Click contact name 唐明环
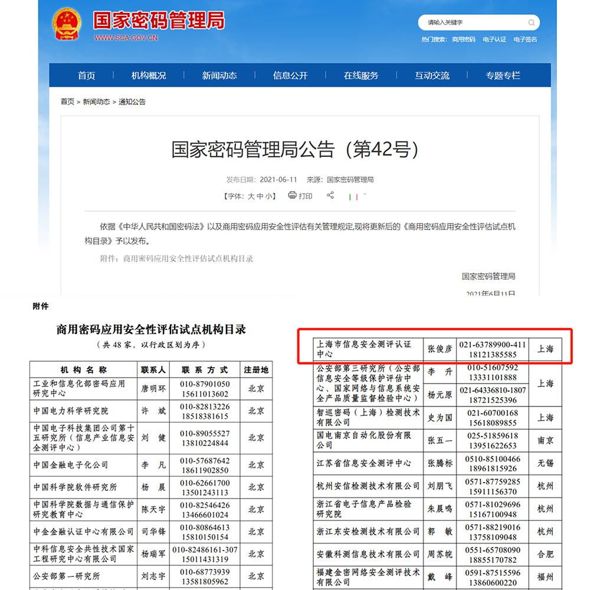This screenshot has width=590, height=590. (153, 389)
